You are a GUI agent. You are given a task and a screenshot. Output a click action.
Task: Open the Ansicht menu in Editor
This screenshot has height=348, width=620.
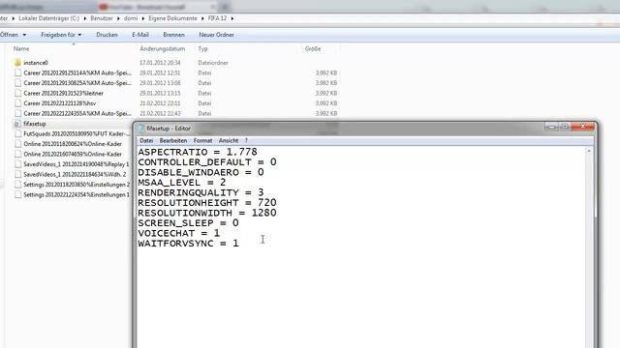[x=229, y=140]
